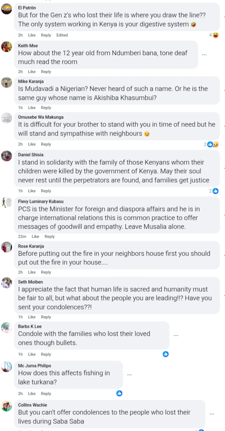
Task: Click the thumbs-up reaction on Mc Juma Philipo's comment
Action: click(x=119, y=393)
